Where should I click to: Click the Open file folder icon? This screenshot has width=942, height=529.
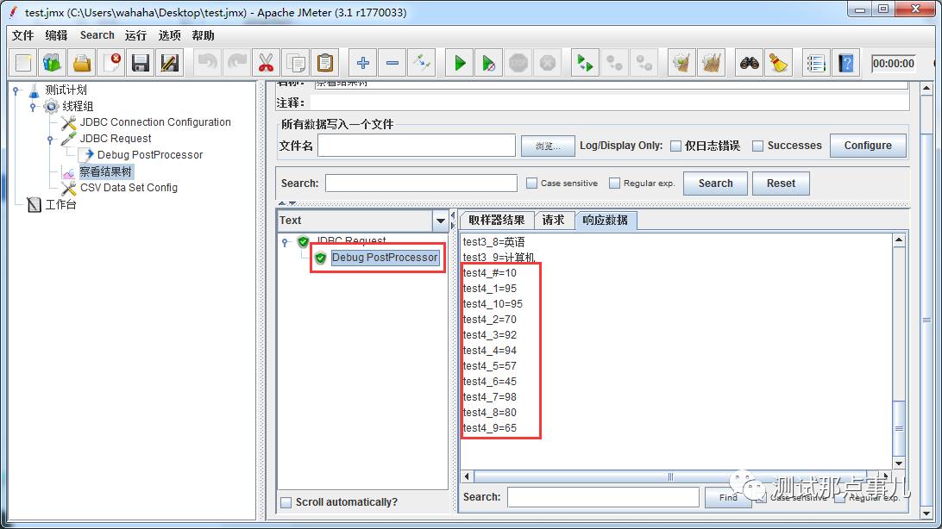pos(82,62)
